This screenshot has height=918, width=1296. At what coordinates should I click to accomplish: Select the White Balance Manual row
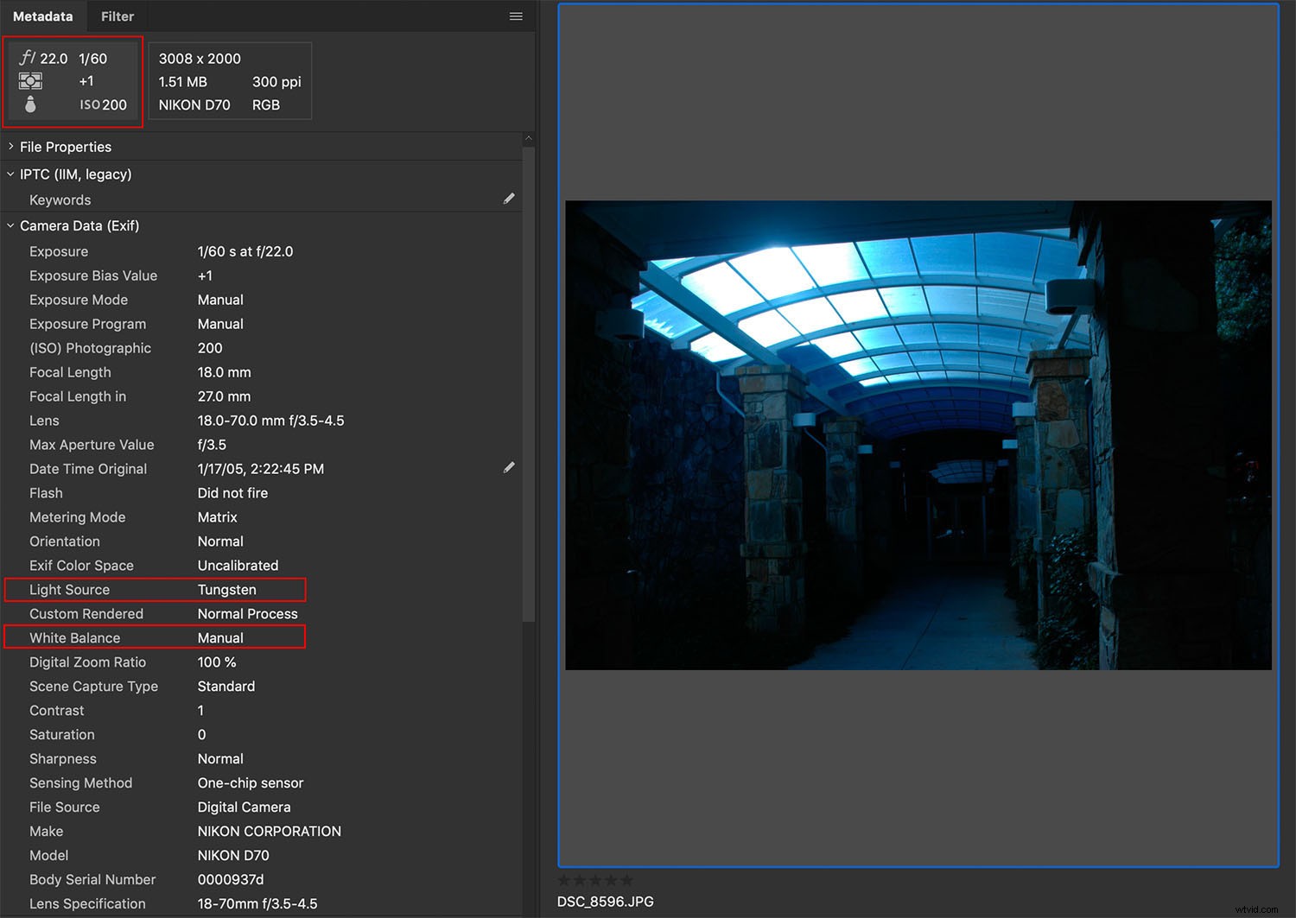pyautogui.click(x=156, y=638)
